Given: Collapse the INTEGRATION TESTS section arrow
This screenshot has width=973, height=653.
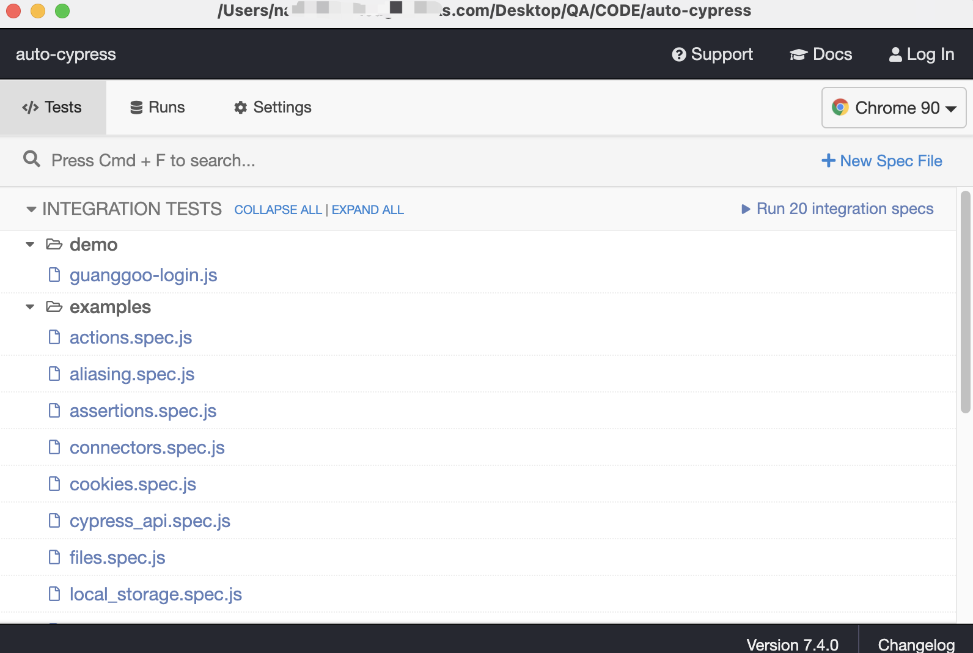Looking at the screenshot, I should [31, 210].
